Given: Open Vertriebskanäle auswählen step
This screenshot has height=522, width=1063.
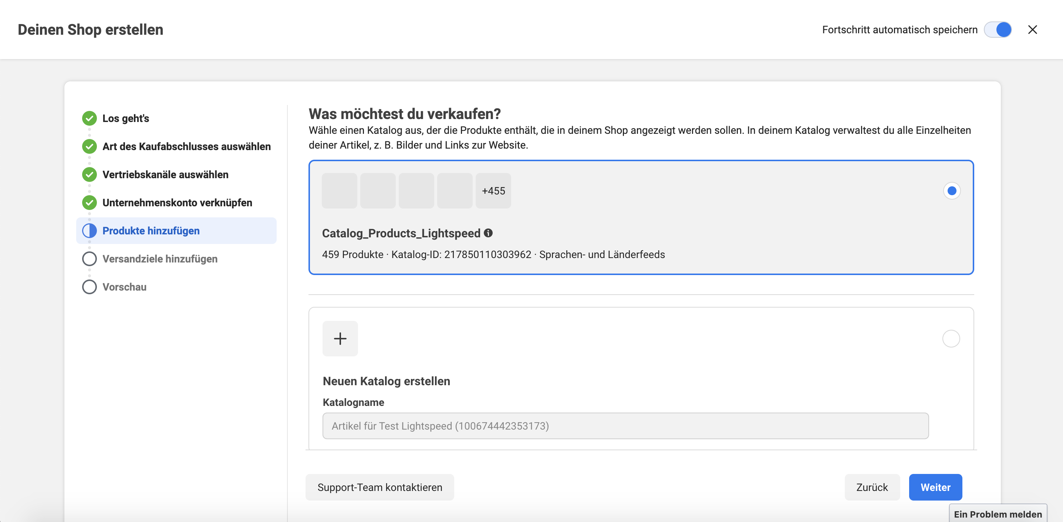Looking at the screenshot, I should [x=165, y=174].
